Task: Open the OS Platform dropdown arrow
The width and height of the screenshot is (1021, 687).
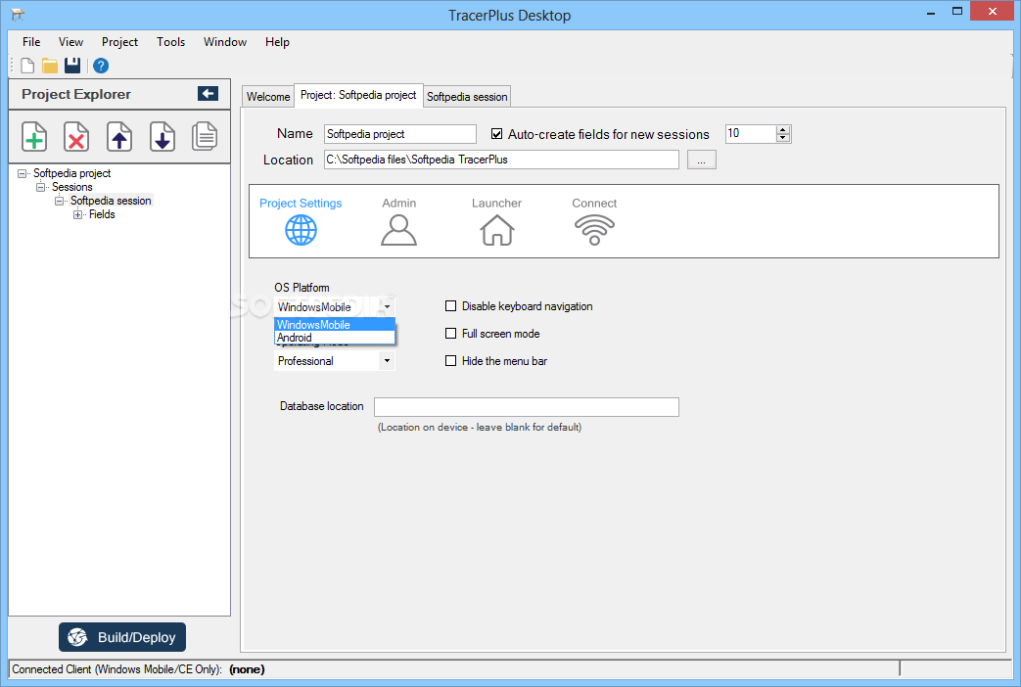Action: [x=387, y=306]
